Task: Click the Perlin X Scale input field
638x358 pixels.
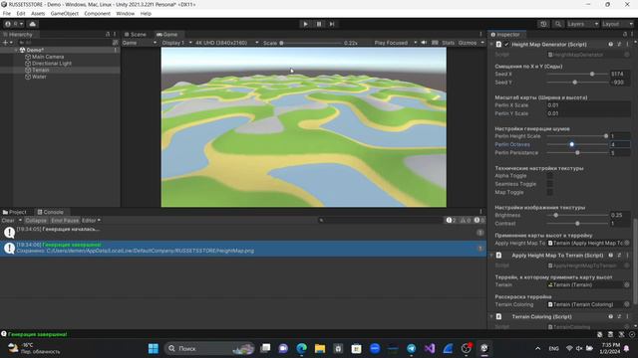Action: 589,105
